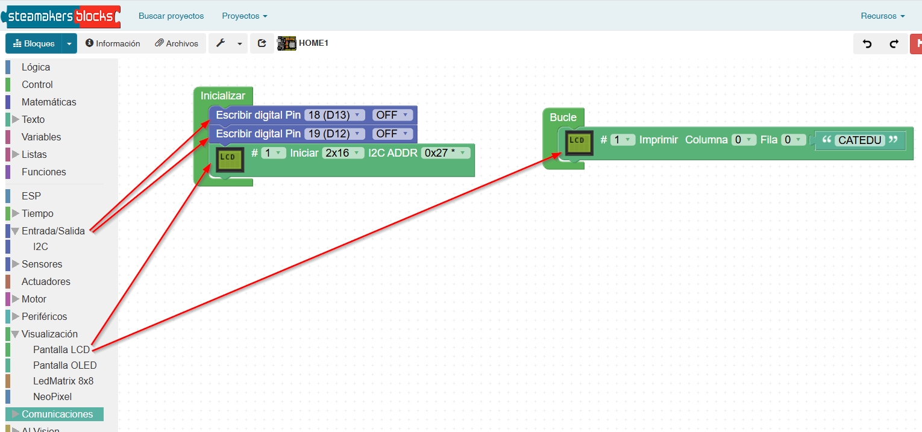Click the Información button
Screen dimensions: 922x432
113,43
